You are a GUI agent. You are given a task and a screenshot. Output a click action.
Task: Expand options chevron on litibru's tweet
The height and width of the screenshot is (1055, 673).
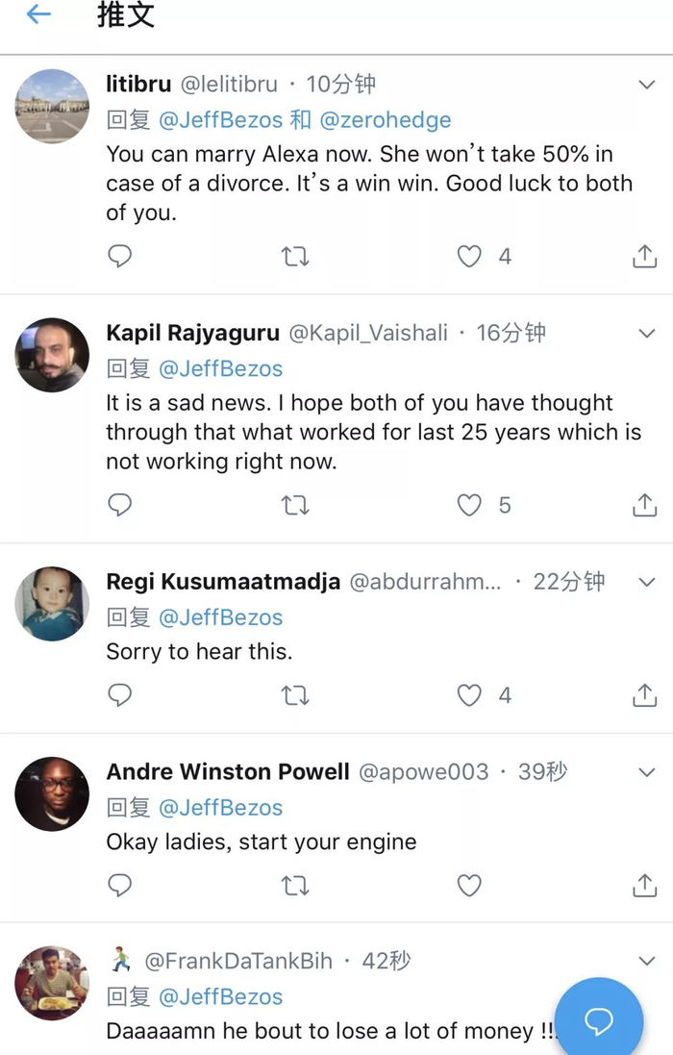click(647, 85)
